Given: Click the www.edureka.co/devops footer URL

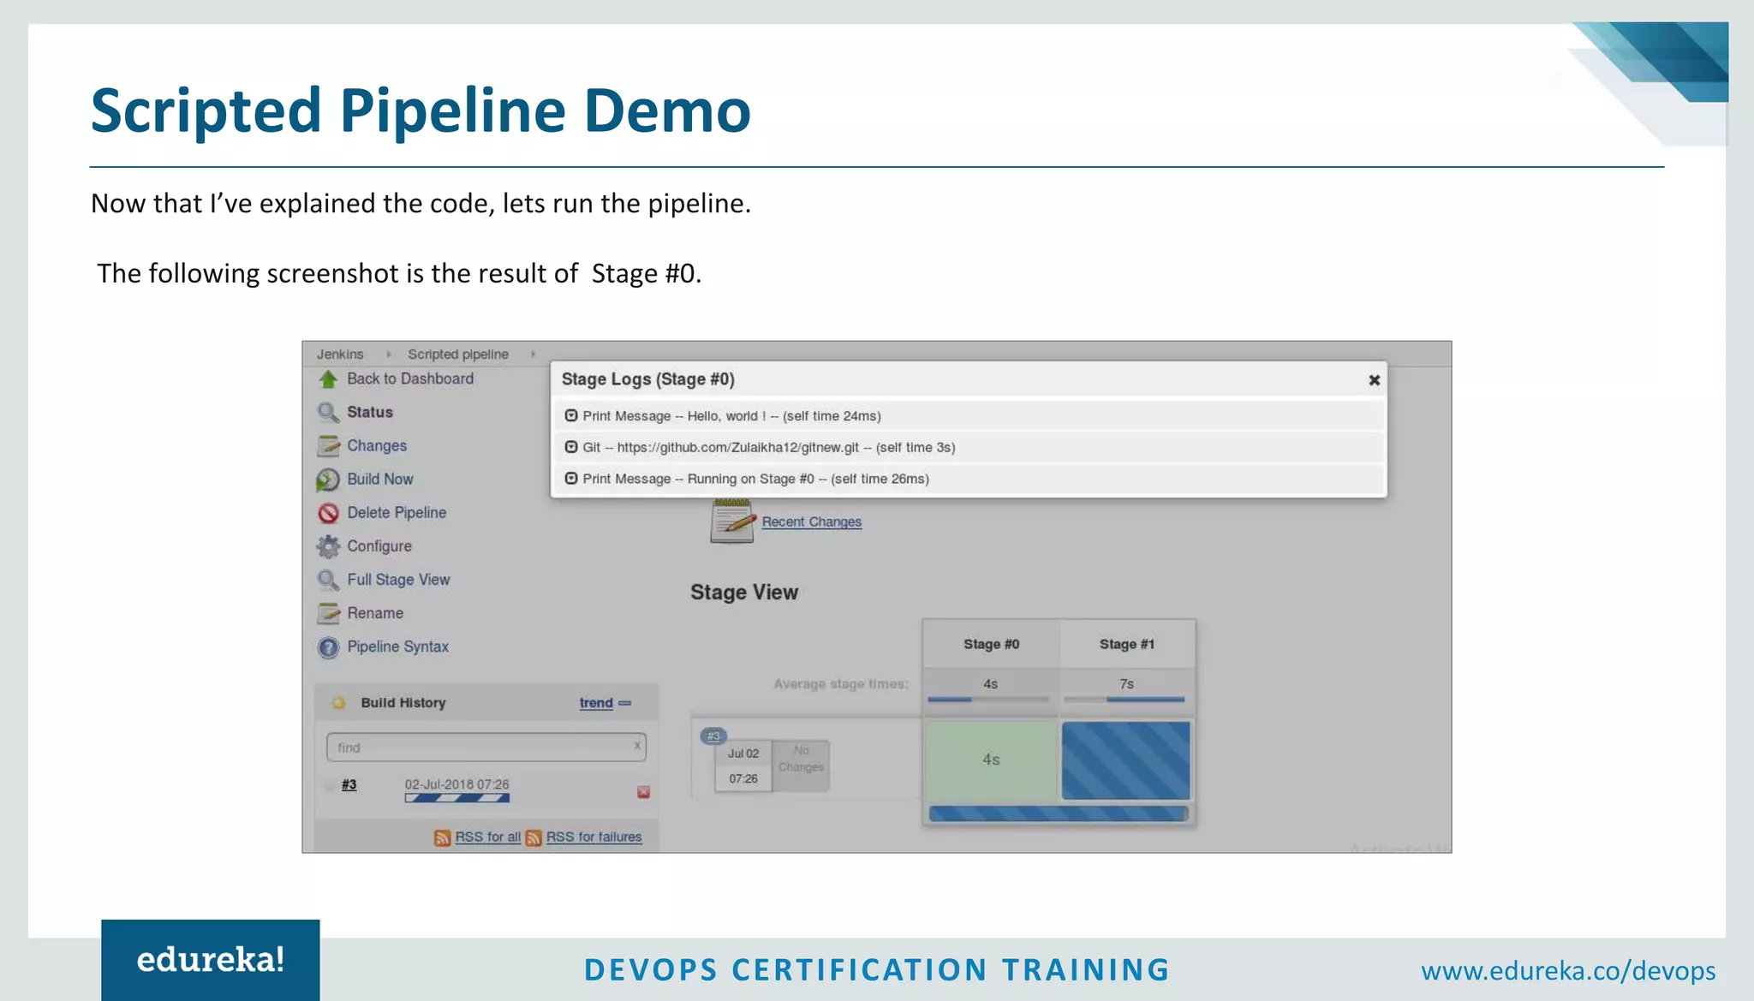Looking at the screenshot, I should click(1568, 971).
